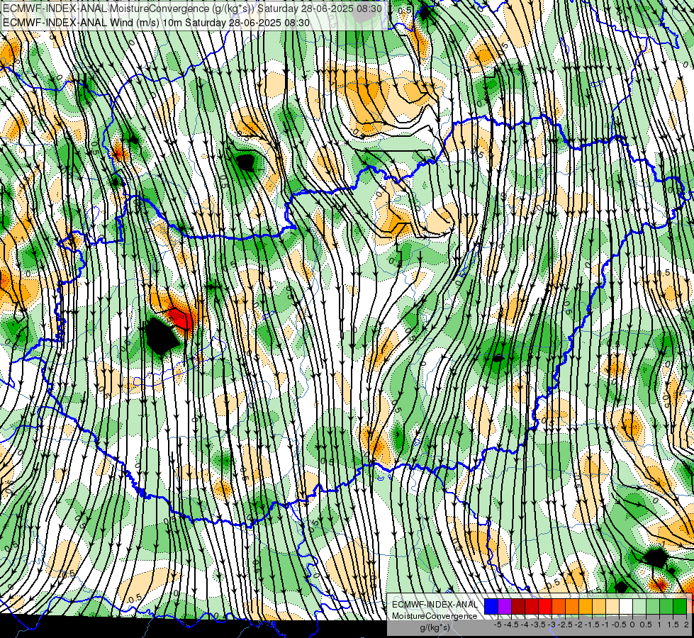Viewport: 694px width, 638px height.
Task: Select the pale peach legend swatch between -1 and -0.5
Action: (612, 606)
